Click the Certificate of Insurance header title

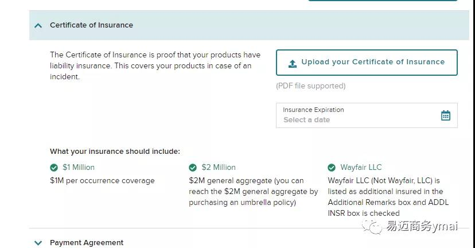(x=91, y=25)
